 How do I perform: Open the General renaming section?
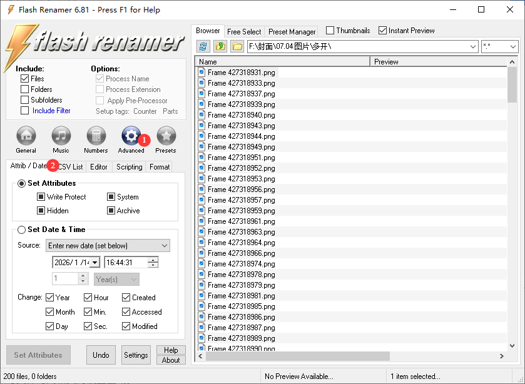tap(26, 136)
